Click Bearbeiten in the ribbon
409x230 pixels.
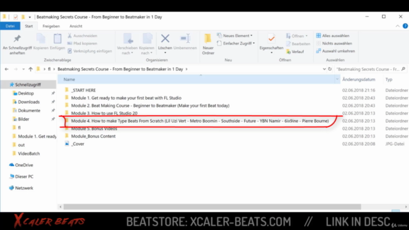pyautogui.click(x=298, y=44)
